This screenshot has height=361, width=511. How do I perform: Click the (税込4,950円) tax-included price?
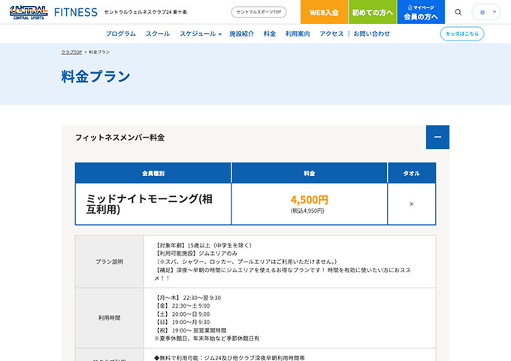(307, 211)
